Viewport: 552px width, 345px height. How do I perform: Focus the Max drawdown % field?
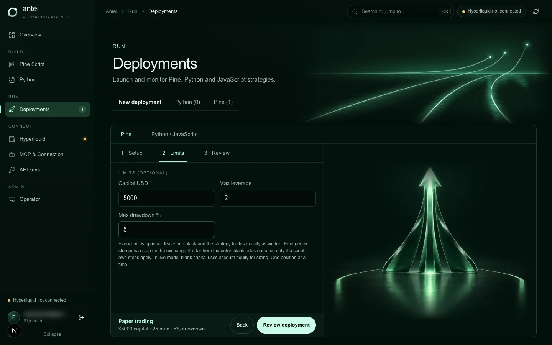coord(167,230)
